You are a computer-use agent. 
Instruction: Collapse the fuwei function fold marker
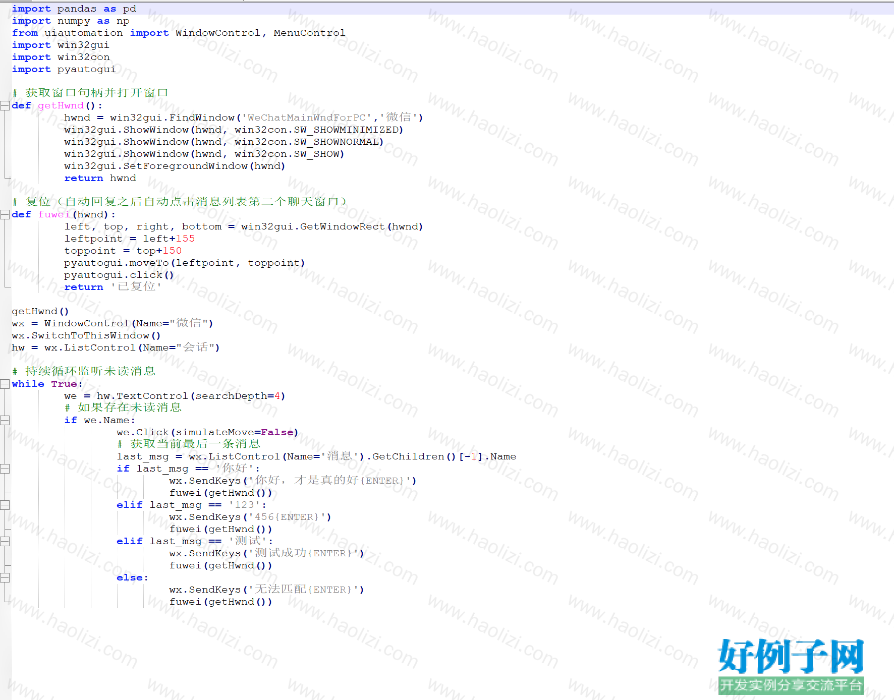[x=5, y=214]
